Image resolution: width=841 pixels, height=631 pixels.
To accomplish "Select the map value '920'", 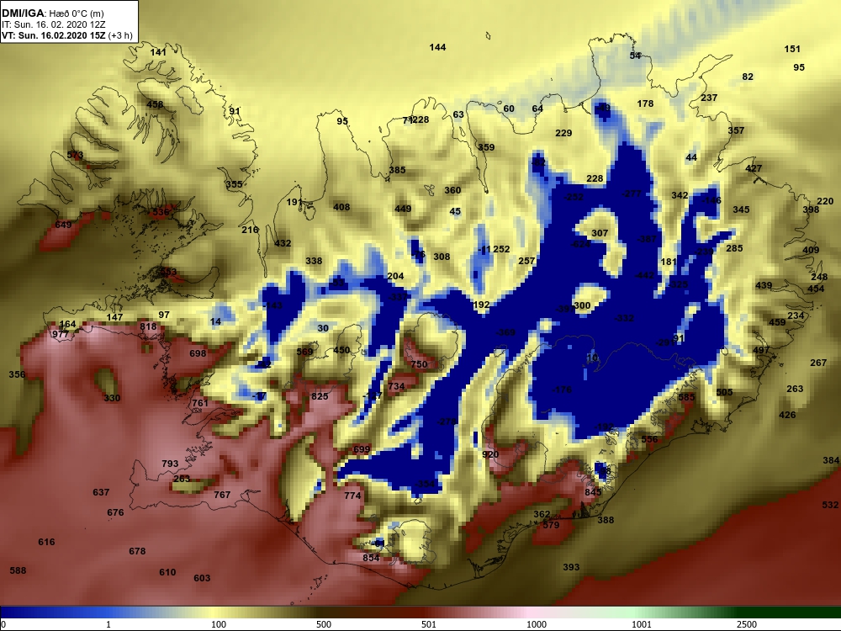I will pyautogui.click(x=490, y=454).
